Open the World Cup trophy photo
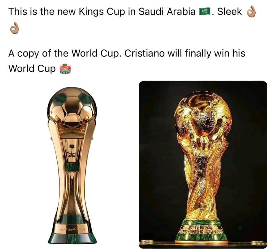Screen dimensions: 275x252 pos(203,165)
